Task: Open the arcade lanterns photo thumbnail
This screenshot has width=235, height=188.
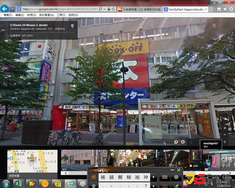Action: tap(131, 158)
